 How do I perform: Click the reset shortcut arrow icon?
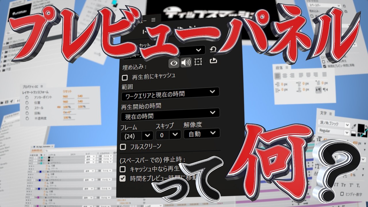[213, 49]
